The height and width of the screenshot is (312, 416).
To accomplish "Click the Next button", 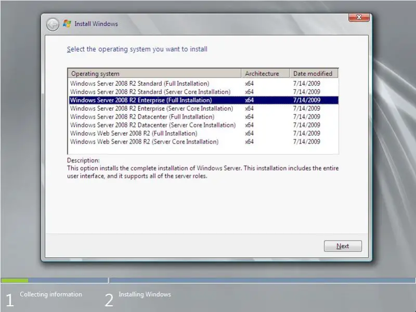I will point(343,246).
